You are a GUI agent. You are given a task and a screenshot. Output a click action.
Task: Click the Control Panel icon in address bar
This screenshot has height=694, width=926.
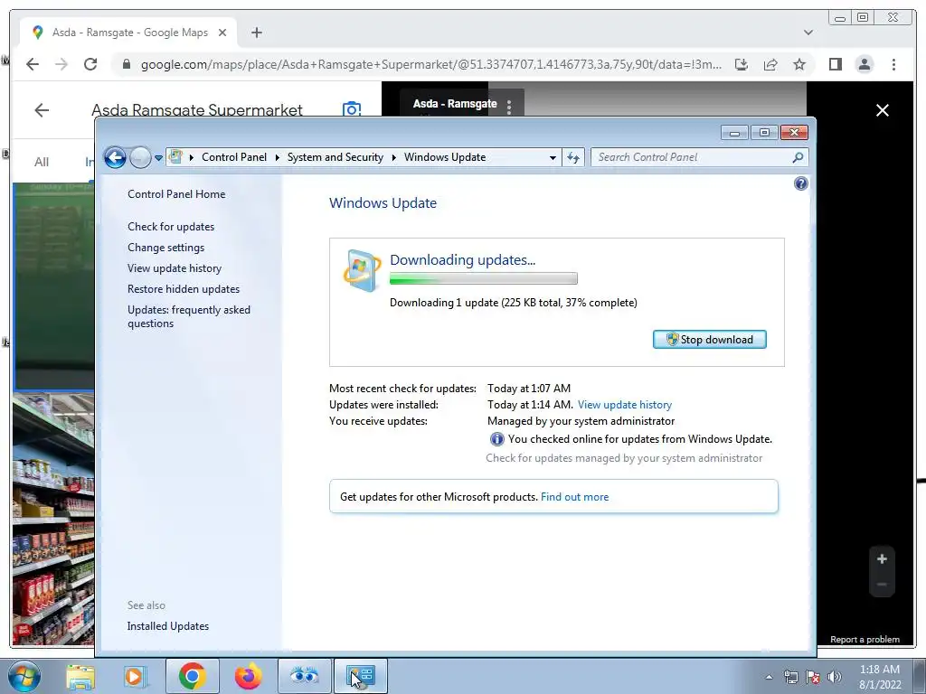[x=175, y=157]
